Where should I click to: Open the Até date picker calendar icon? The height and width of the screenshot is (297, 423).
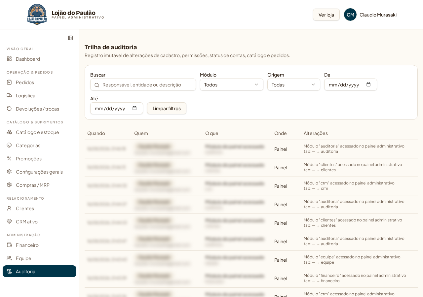pyautogui.click(x=135, y=108)
